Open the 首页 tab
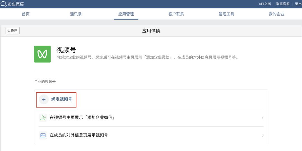 (26, 14)
